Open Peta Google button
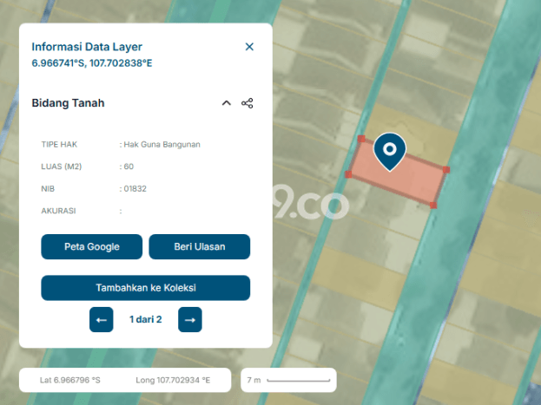The height and width of the screenshot is (405, 541). 92,247
